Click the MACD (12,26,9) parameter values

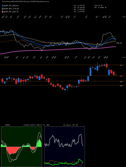pos(34,125)
